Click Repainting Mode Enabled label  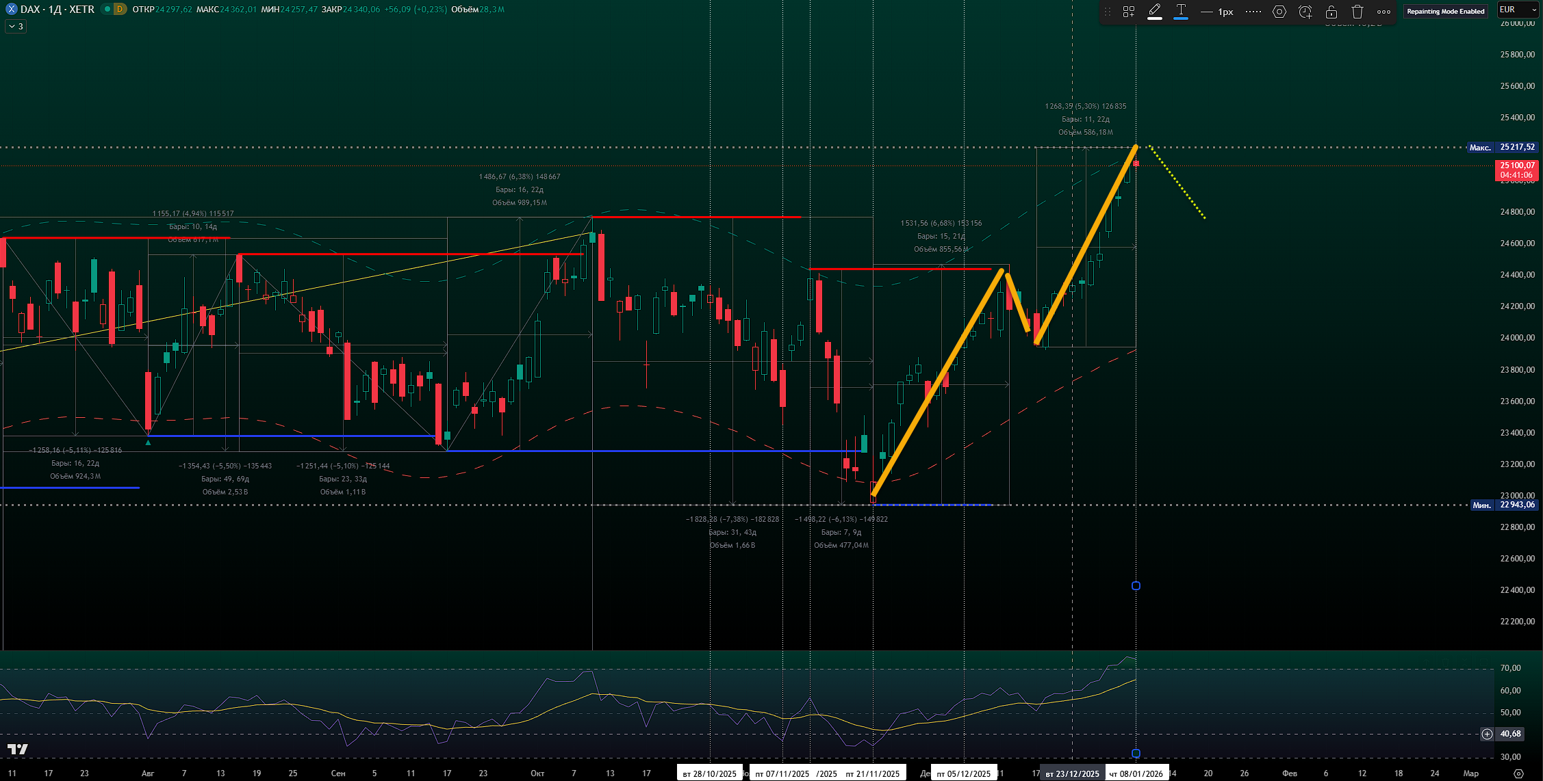click(x=1445, y=11)
